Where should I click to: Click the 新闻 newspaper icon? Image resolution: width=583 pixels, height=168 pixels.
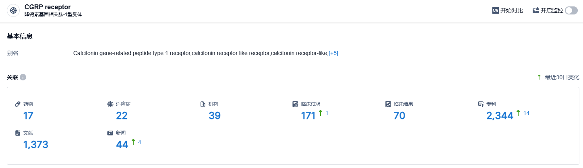110,133
